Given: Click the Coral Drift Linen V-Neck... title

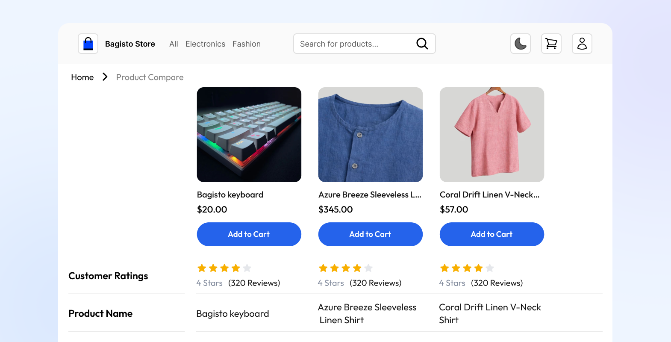Looking at the screenshot, I should [490, 195].
